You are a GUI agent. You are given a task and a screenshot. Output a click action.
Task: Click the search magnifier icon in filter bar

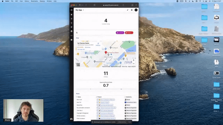[x=77, y=33]
